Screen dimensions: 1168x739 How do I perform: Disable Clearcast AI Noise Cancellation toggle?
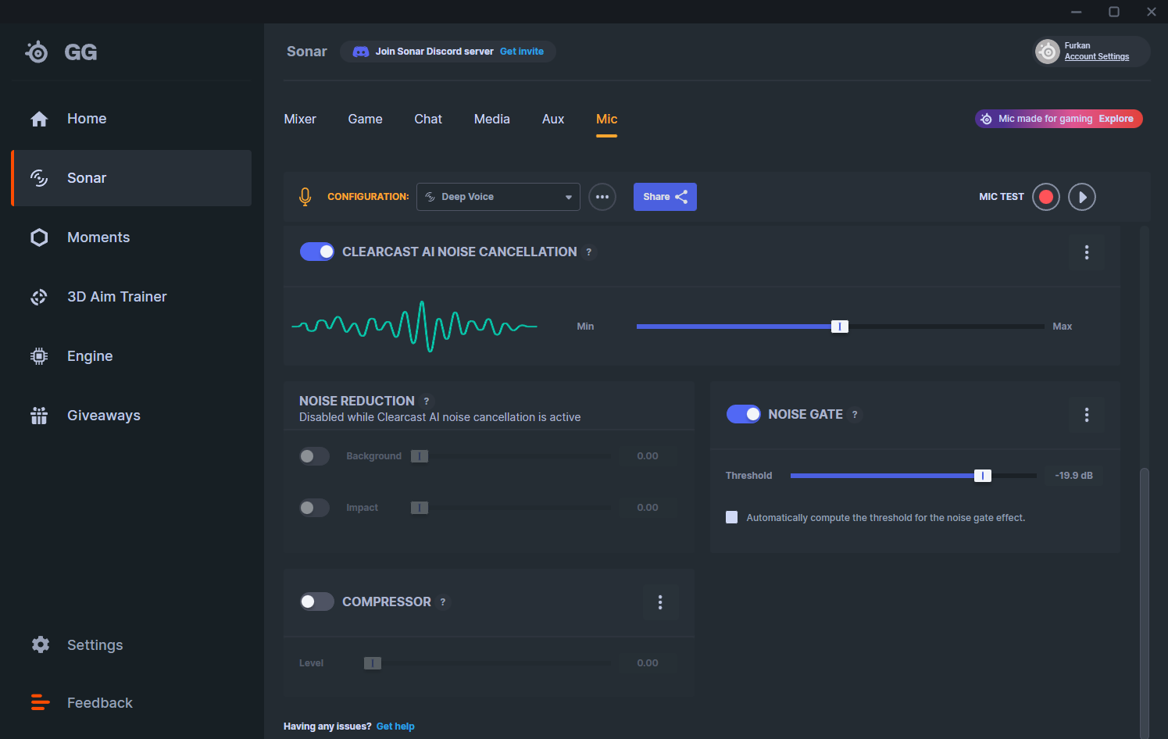(317, 252)
